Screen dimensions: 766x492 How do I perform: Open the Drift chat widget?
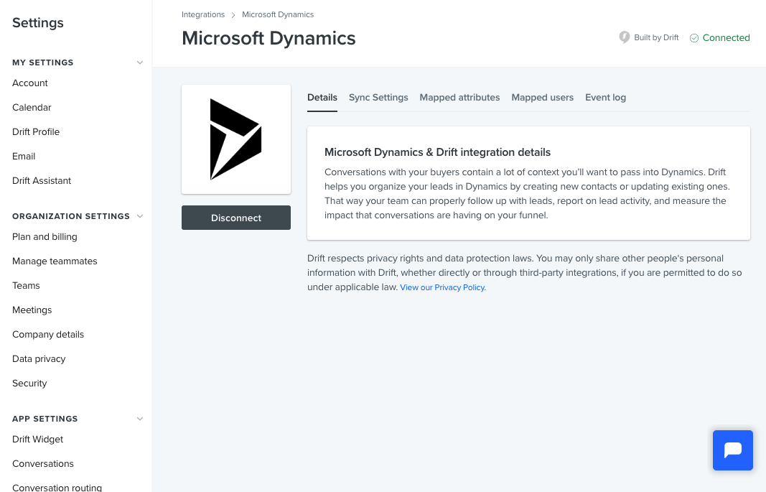click(x=732, y=450)
